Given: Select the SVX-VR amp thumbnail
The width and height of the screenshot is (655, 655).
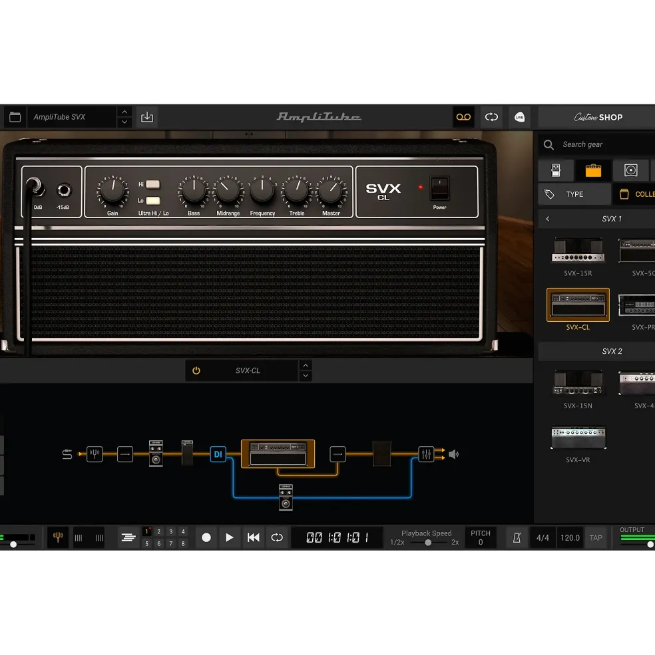Looking at the screenshot, I should (x=578, y=437).
